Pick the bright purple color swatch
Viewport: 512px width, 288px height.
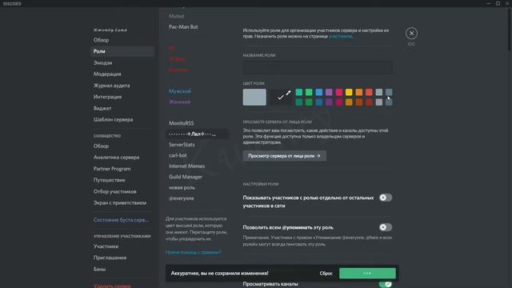(x=329, y=93)
